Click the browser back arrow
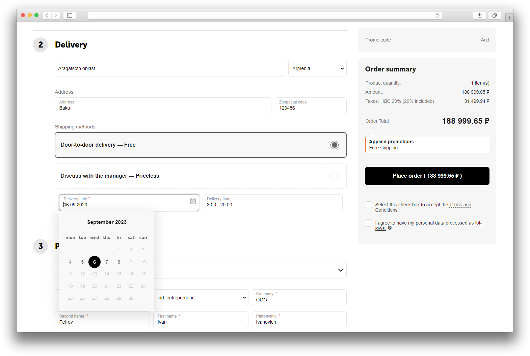Screen dimensions: 530x356 click(47, 16)
